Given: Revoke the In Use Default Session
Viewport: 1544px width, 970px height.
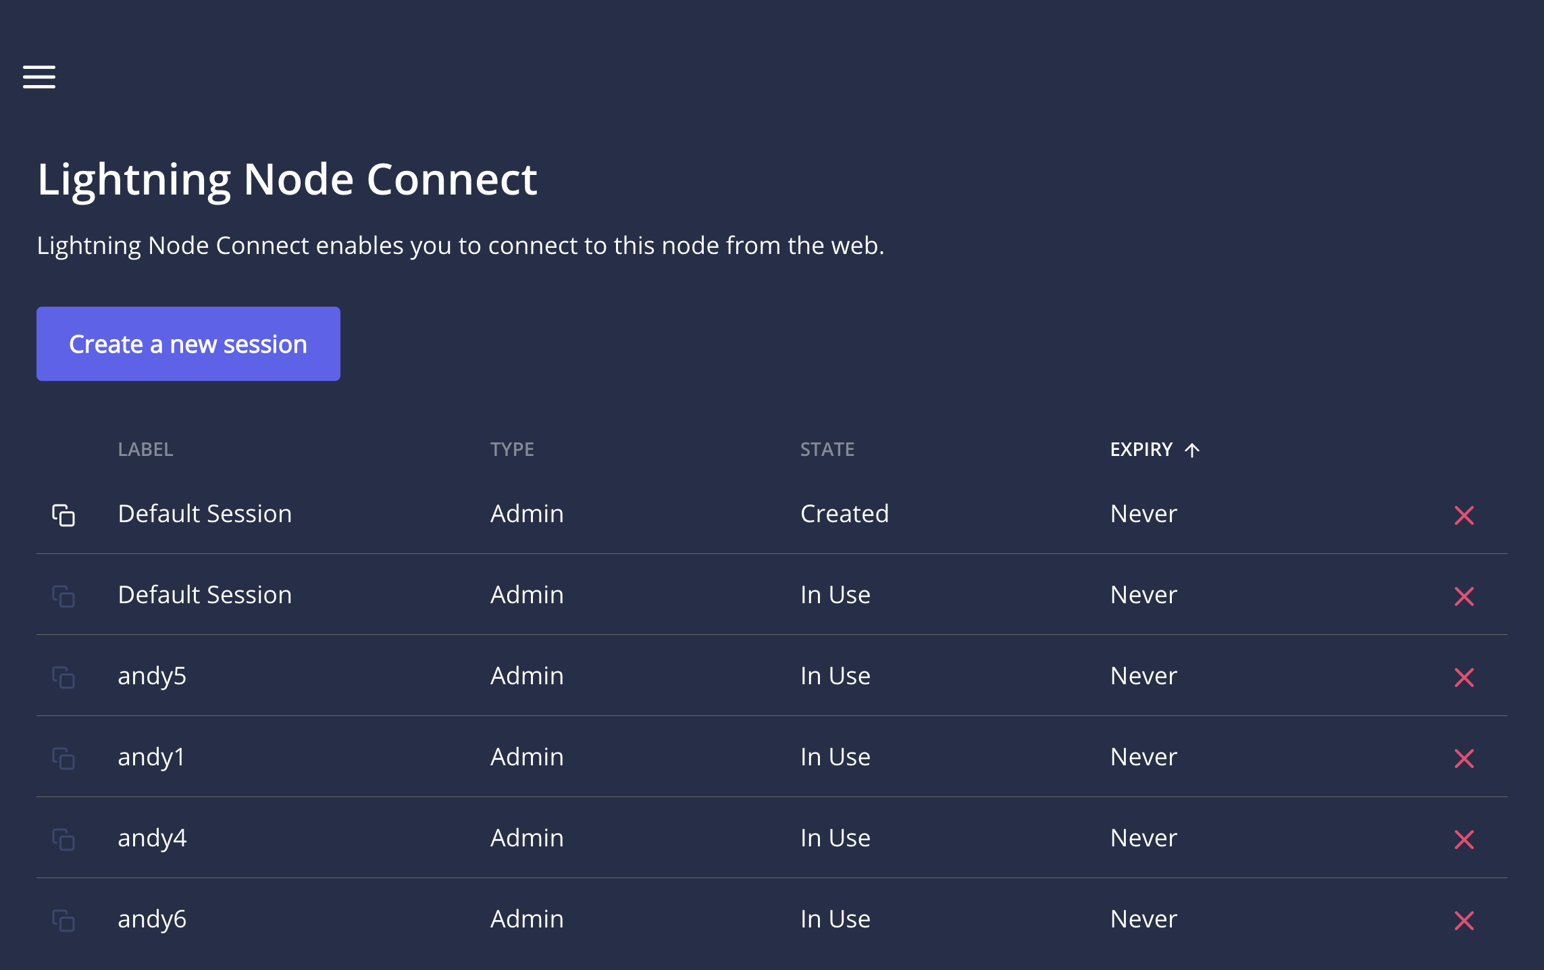Looking at the screenshot, I should pos(1464,596).
